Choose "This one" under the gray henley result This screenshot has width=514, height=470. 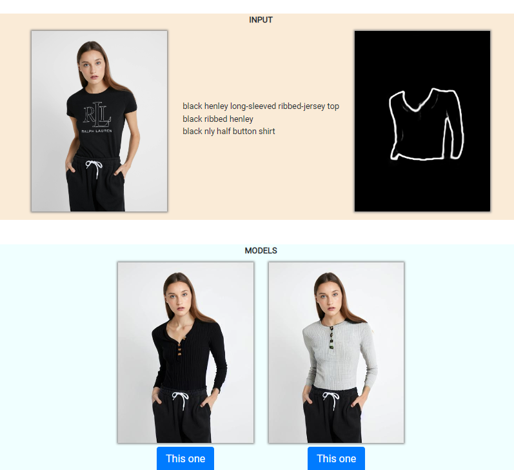click(336, 458)
